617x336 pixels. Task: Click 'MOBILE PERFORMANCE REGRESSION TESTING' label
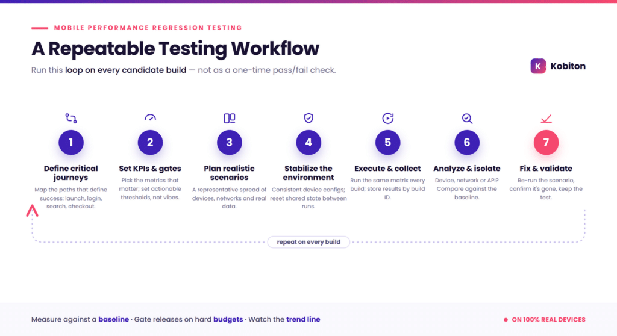coord(148,28)
